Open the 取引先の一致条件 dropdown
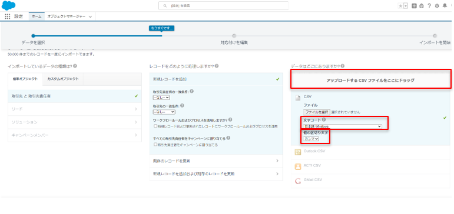This screenshot has height=214, width=454. point(164,112)
